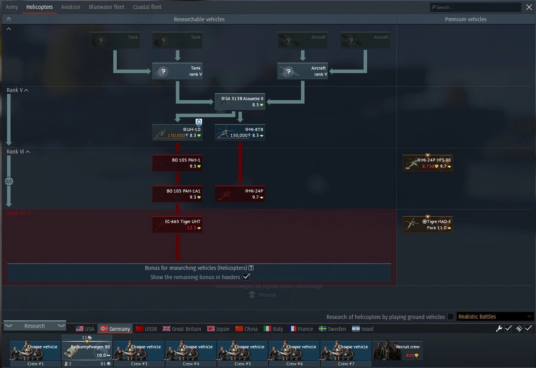
Task: Expand right arrows beside Research button
Action: (61, 326)
